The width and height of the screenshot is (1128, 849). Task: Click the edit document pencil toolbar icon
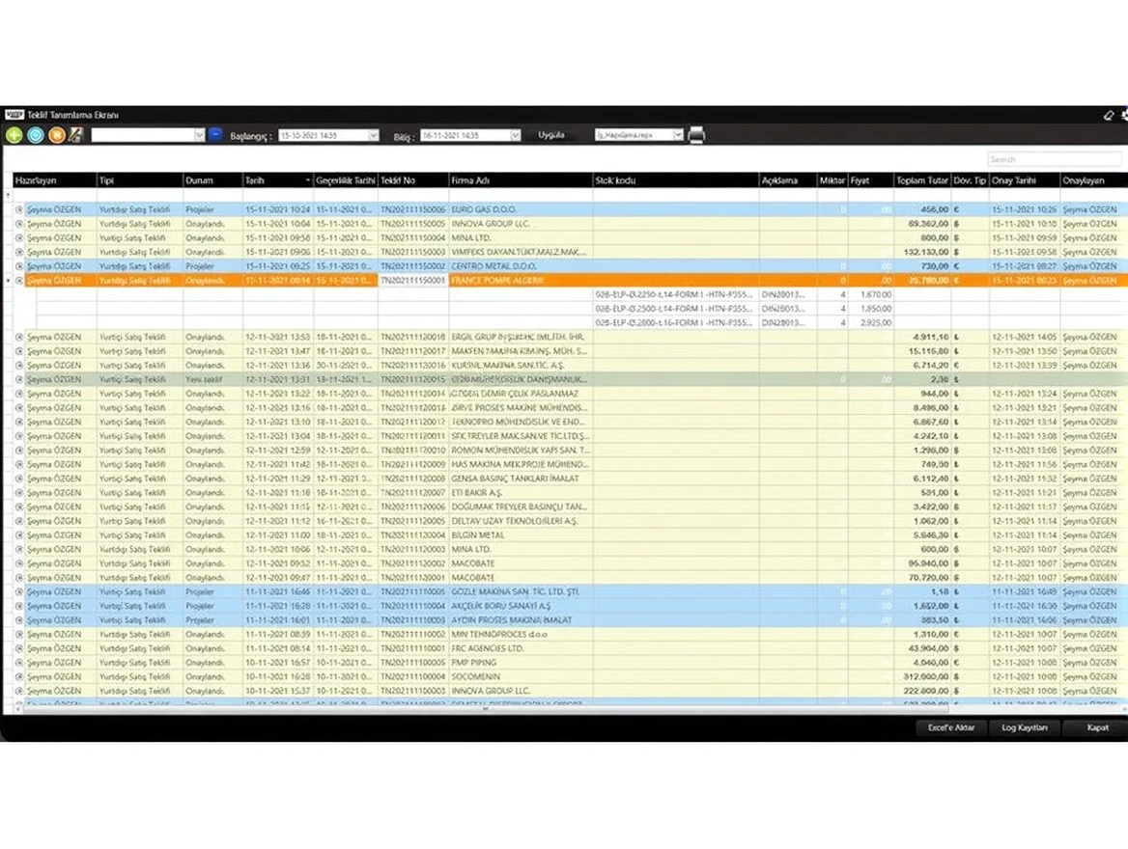click(75, 135)
